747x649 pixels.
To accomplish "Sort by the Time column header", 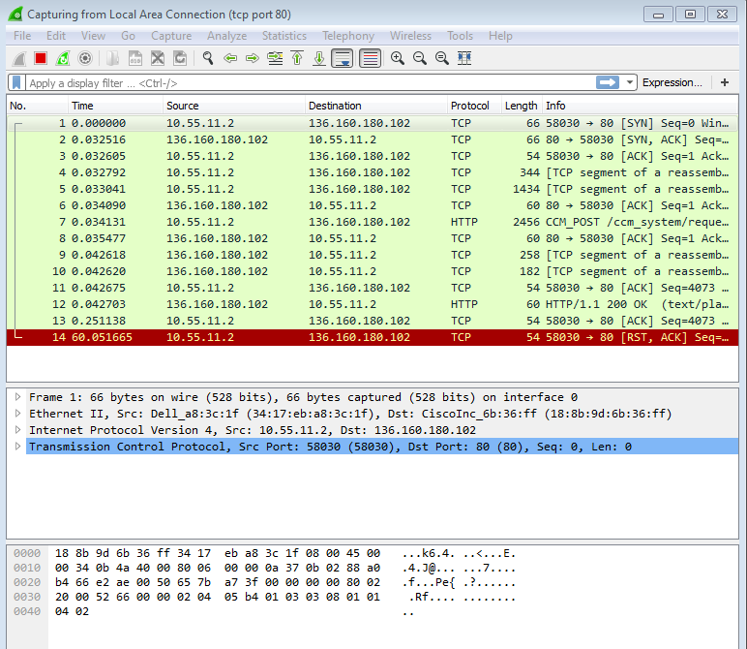I will (115, 106).
